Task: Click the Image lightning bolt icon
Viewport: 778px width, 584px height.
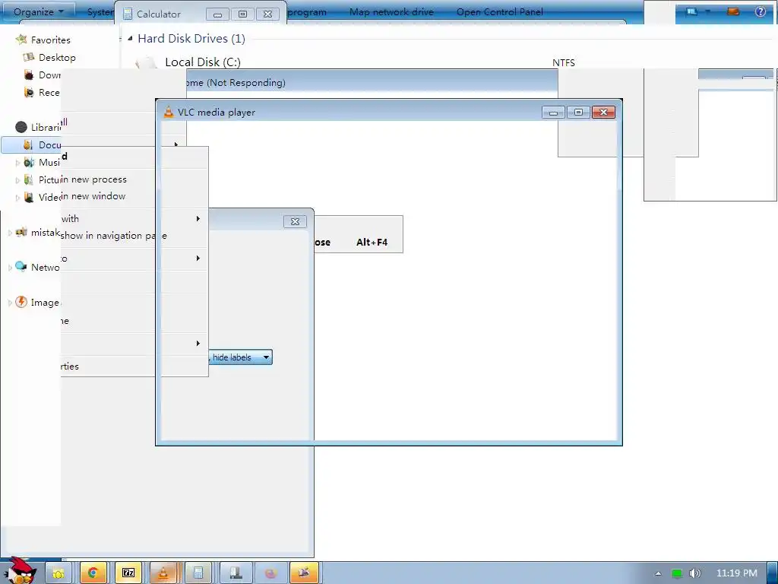Action: pyautogui.click(x=21, y=302)
